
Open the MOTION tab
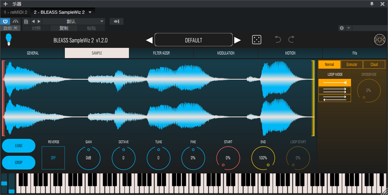pyautogui.click(x=290, y=53)
